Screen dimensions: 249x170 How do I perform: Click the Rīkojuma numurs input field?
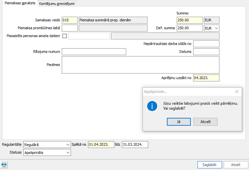tap(94, 52)
